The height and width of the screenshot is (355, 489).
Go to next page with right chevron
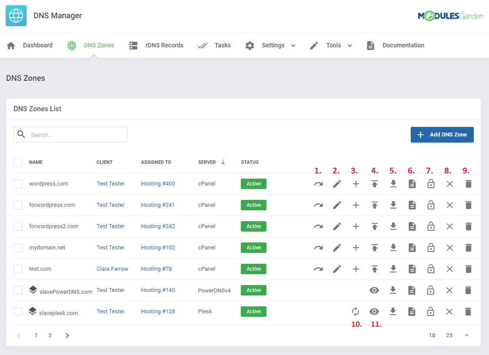67,335
